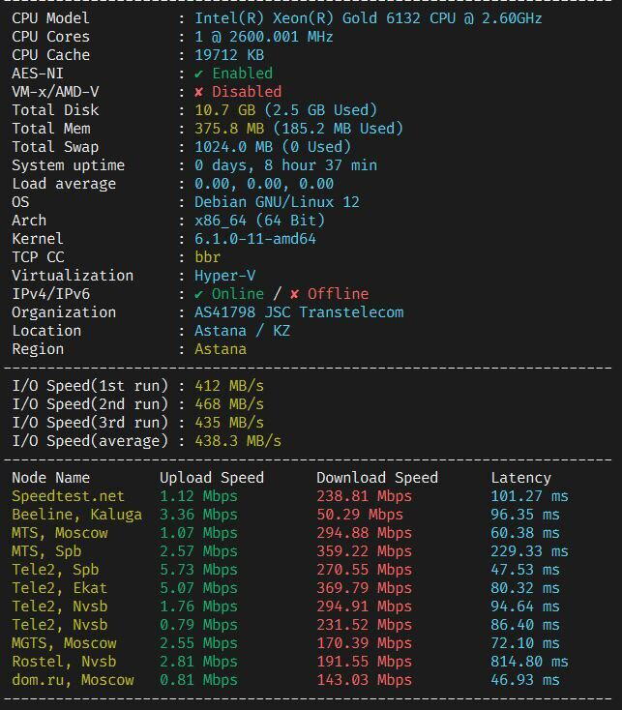Click the Latency column header
Screen dimensions: 622x710
coord(520,478)
